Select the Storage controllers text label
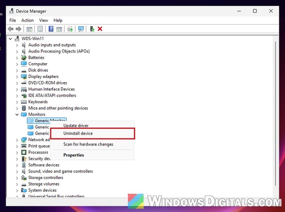The image size is (285, 212). click(x=46, y=178)
